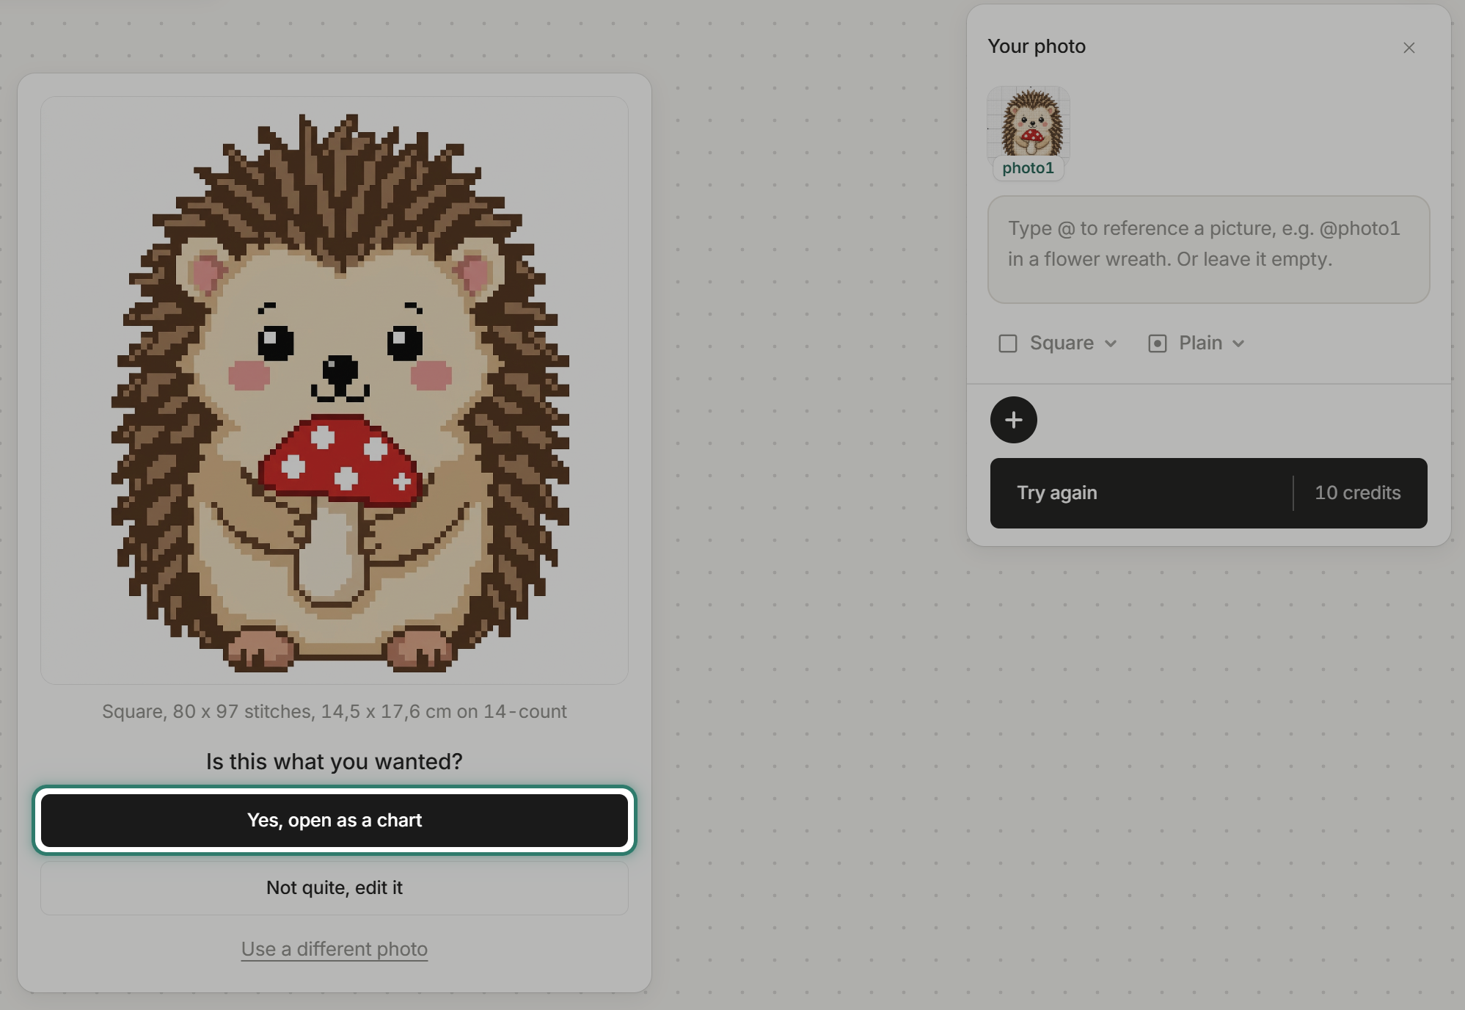1465x1010 pixels.
Task: Focus the picture reference prompt field
Action: 1208,250
